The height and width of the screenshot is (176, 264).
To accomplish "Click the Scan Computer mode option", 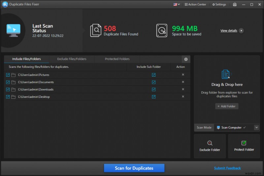I will click(231, 127).
